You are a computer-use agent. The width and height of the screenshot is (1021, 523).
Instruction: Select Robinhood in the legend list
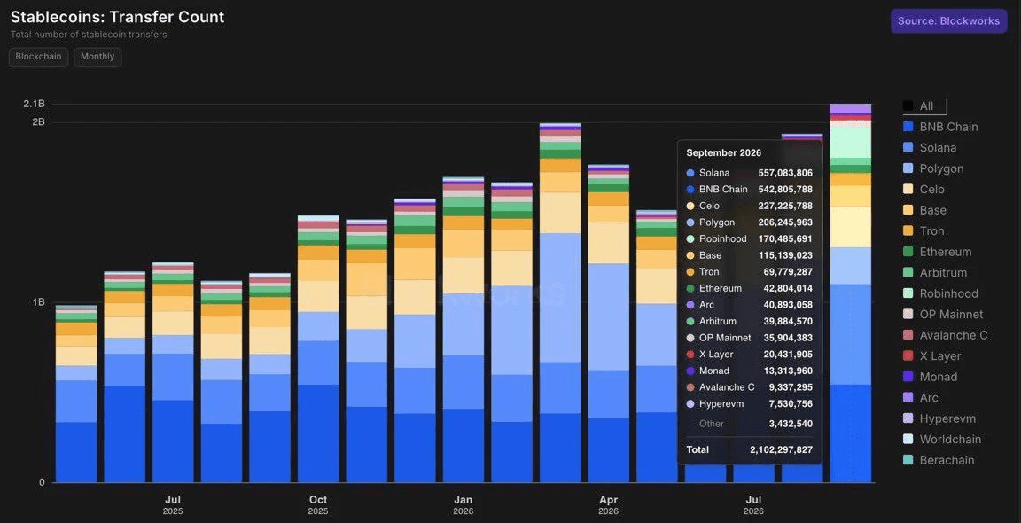[x=940, y=293]
